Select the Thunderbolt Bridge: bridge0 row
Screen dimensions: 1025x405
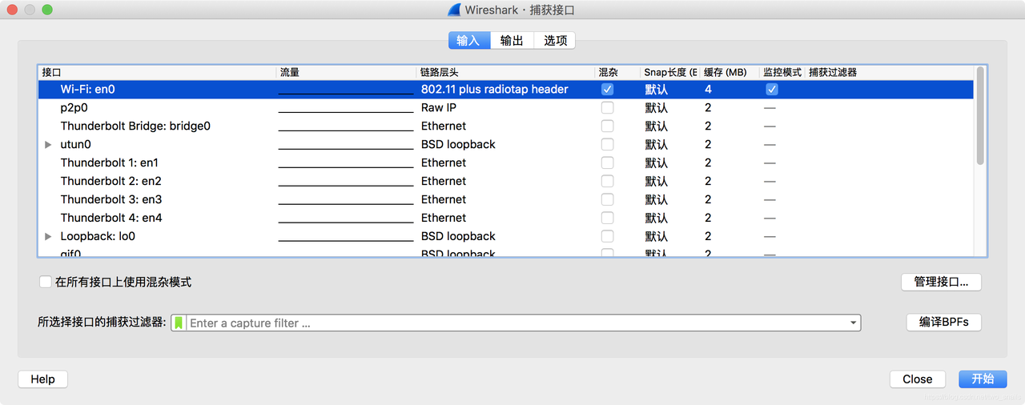point(506,126)
